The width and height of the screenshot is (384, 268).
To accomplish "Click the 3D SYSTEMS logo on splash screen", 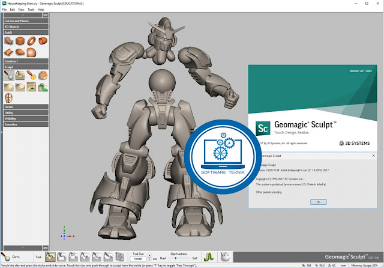I will [x=354, y=143].
